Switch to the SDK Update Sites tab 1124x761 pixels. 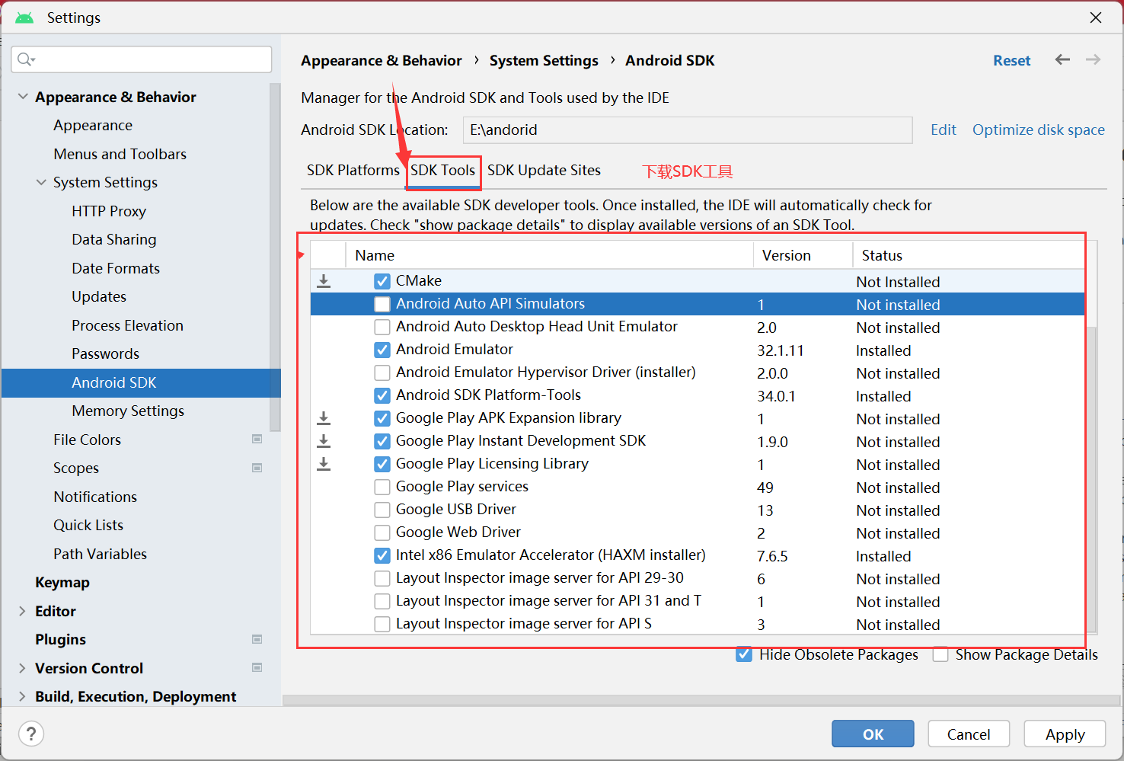pyautogui.click(x=544, y=170)
